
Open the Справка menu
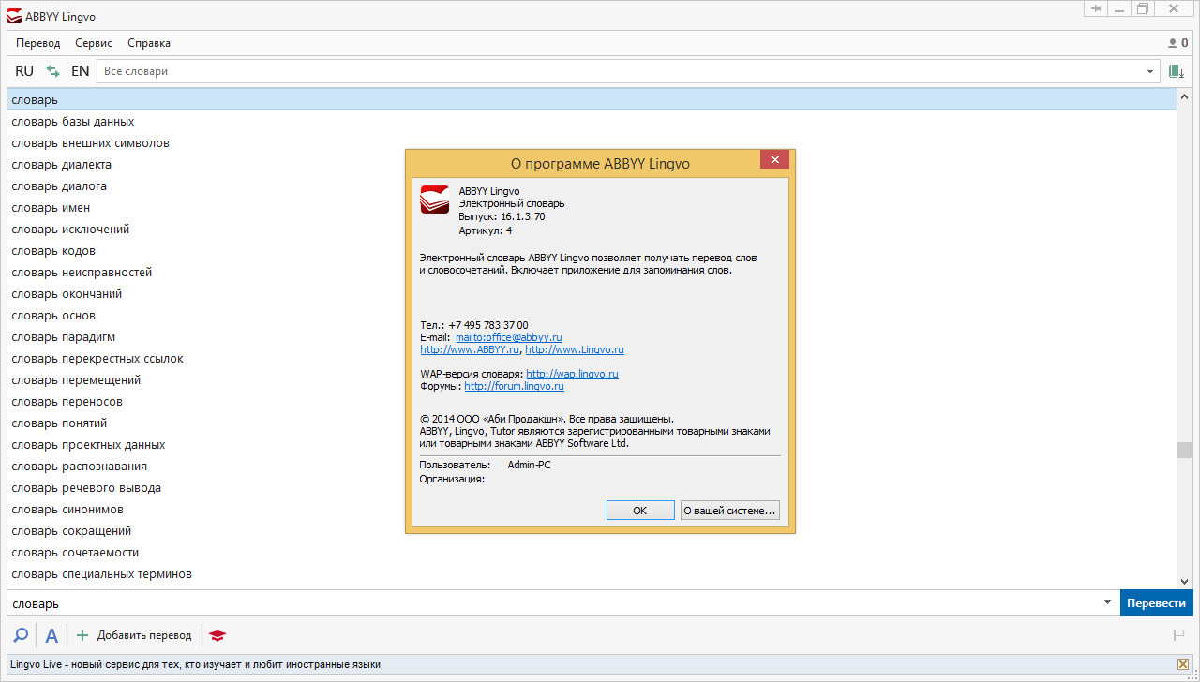[149, 43]
